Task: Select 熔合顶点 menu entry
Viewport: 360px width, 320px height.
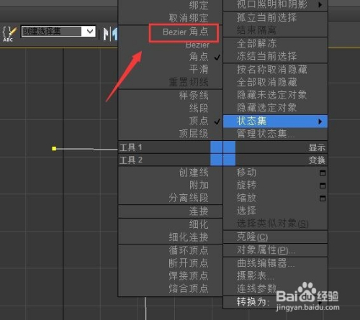Action: coord(189,288)
